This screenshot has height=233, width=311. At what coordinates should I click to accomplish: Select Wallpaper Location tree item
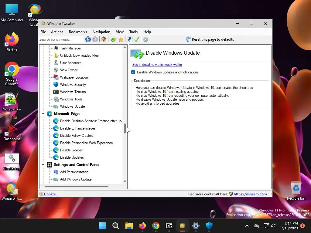pyautogui.click(x=74, y=77)
